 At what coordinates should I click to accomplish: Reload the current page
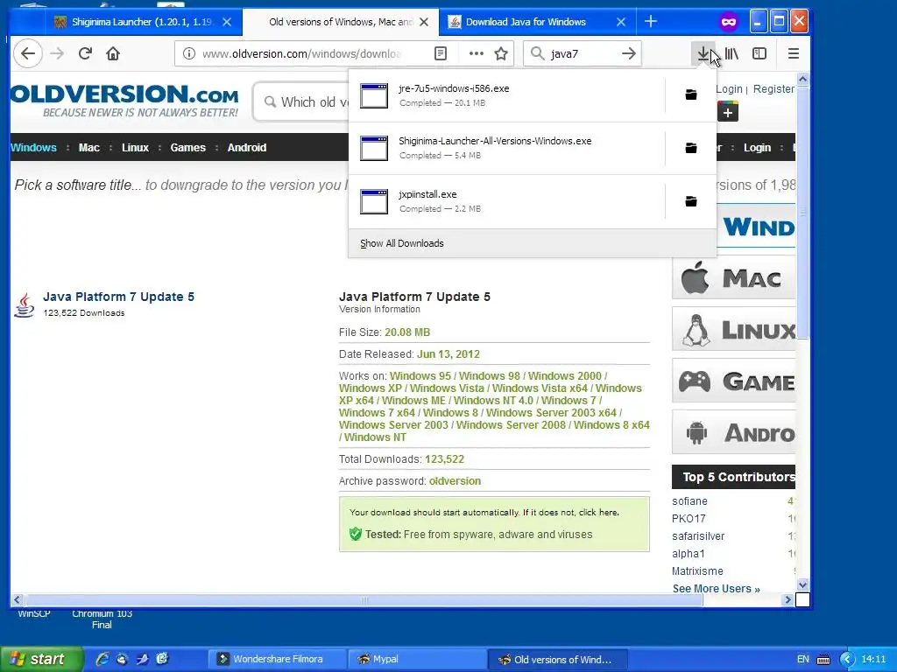(x=85, y=53)
